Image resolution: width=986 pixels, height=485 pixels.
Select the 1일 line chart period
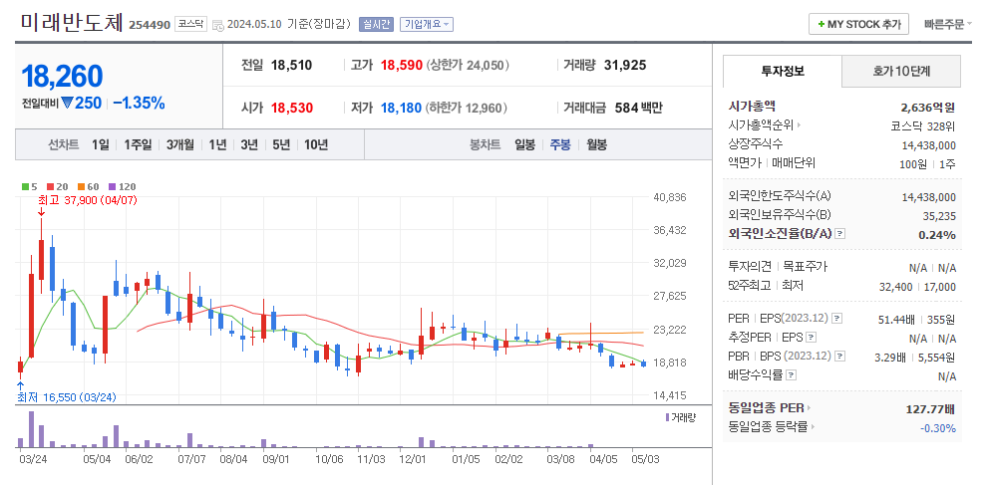point(100,144)
